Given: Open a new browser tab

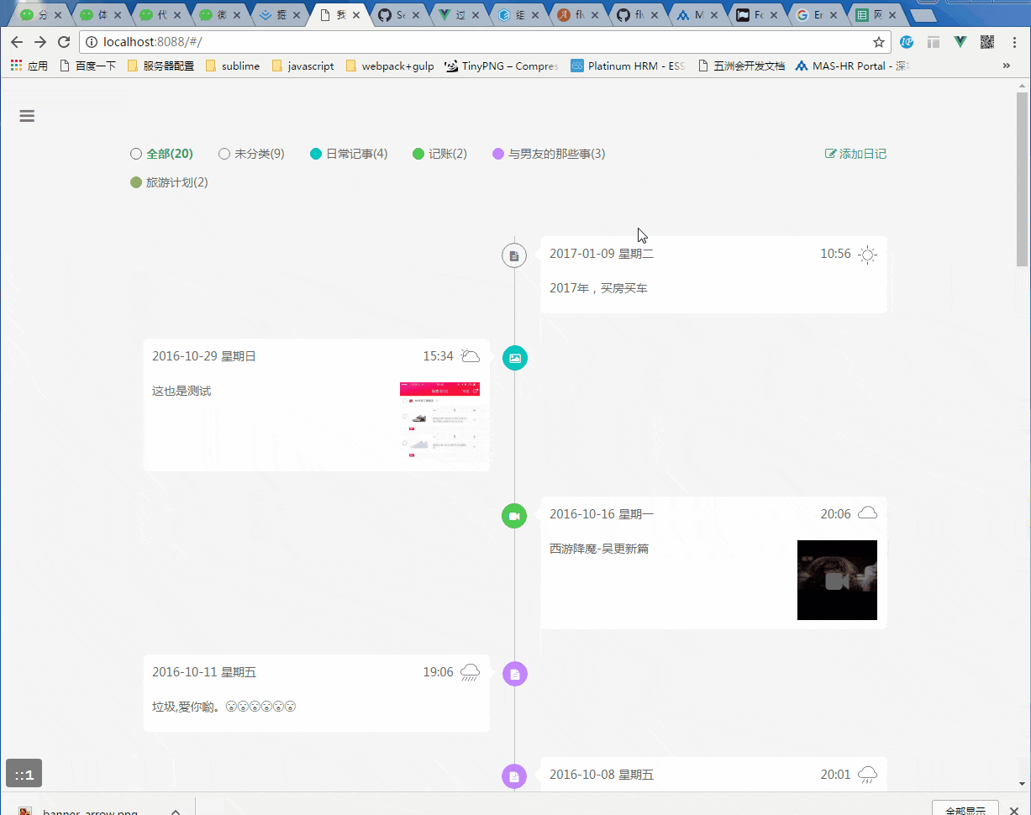Looking at the screenshot, I should point(923,15).
